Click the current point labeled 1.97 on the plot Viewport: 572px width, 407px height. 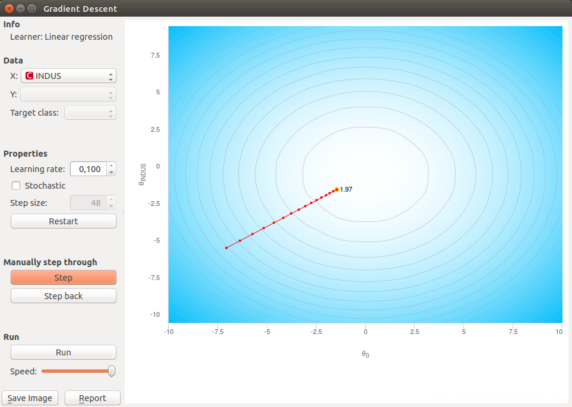coord(336,189)
